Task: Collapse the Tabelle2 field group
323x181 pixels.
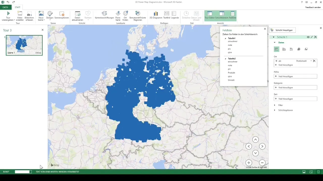Action: click(x=225, y=59)
